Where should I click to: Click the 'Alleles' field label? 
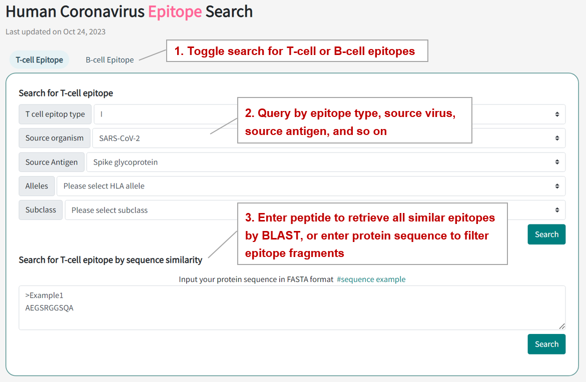37,186
